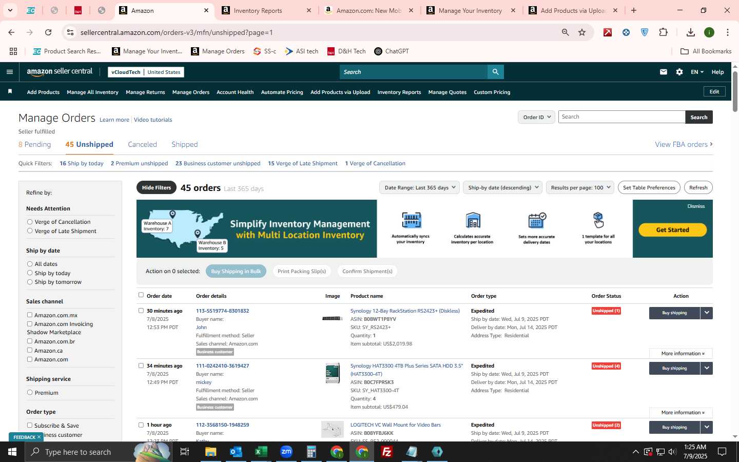Open the Chrome apps grid icon
Image resolution: width=739 pixels, height=462 pixels.
(13, 51)
